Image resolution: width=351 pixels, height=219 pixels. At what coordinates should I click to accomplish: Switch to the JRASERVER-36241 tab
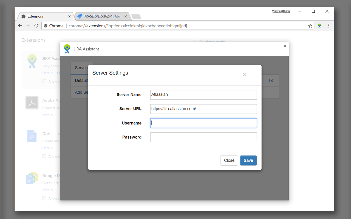click(x=102, y=16)
